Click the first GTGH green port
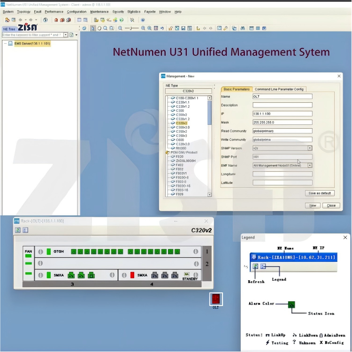This screenshot has width=352, height=352. (74, 252)
